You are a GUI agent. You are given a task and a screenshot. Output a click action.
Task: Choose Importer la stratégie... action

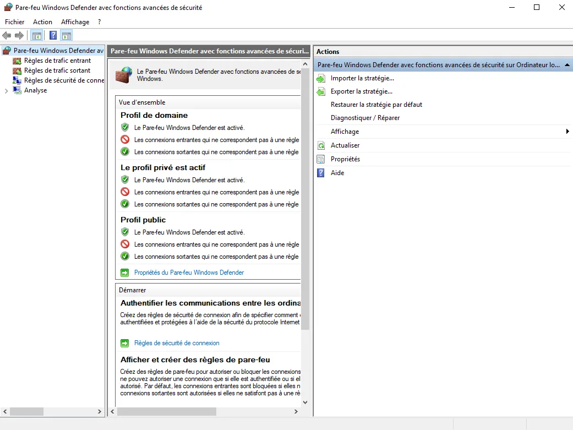coord(362,78)
